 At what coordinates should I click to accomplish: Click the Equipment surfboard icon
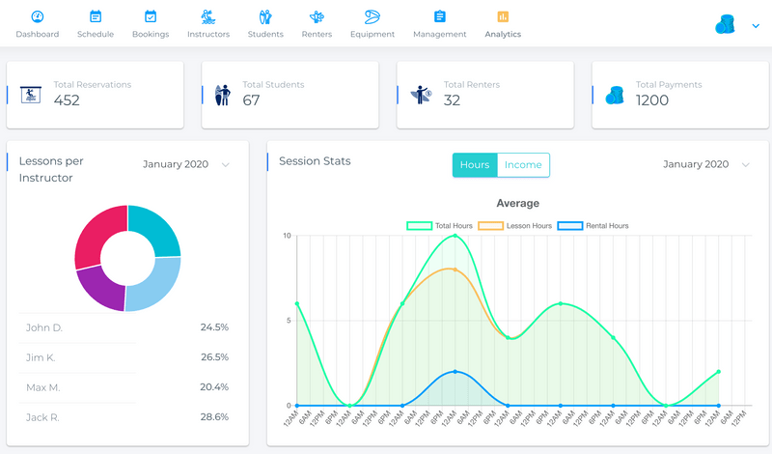(x=372, y=16)
